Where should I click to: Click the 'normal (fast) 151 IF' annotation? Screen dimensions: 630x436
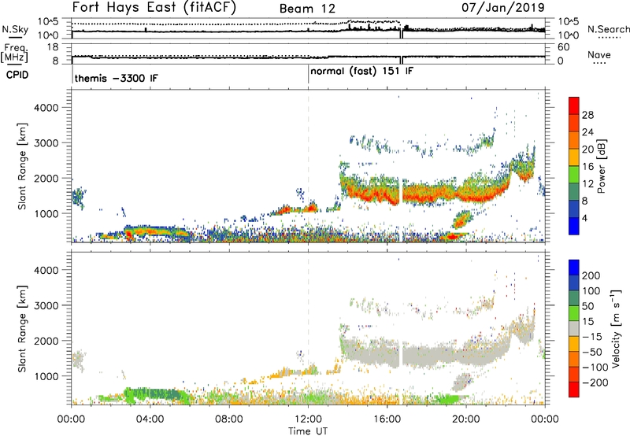tap(361, 72)
